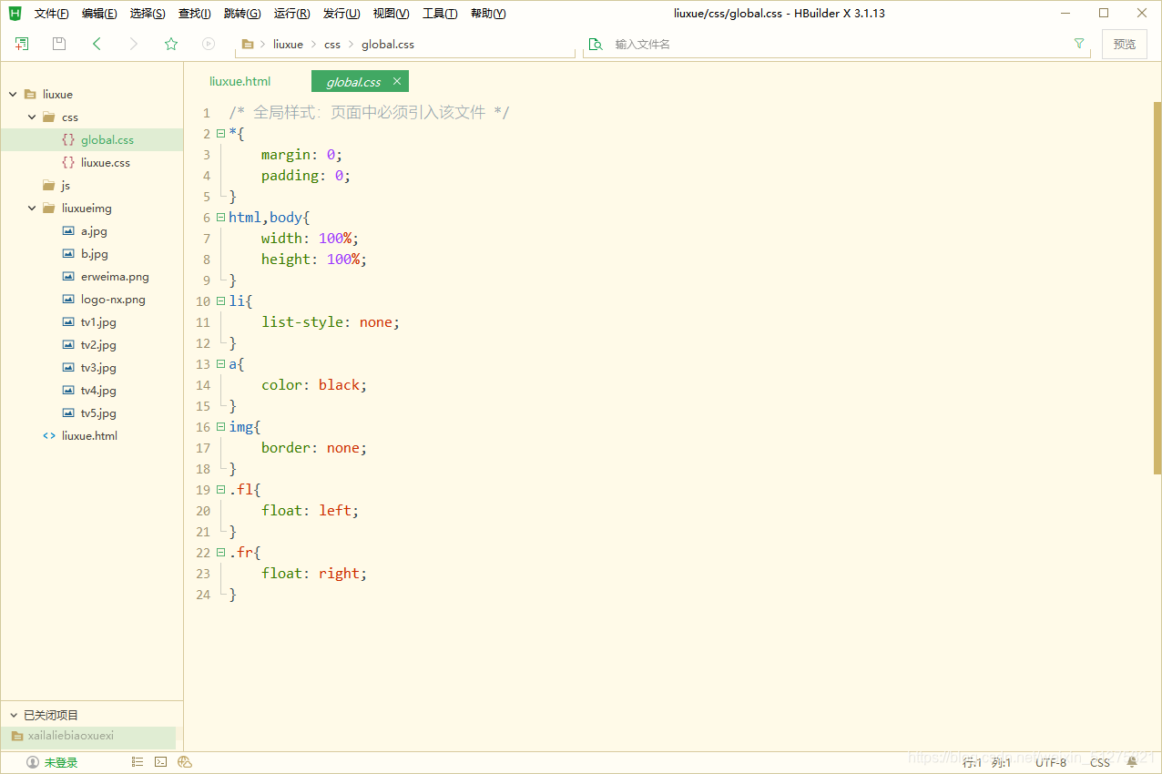Click the CSS language mode indicator

click(1100, 762)
